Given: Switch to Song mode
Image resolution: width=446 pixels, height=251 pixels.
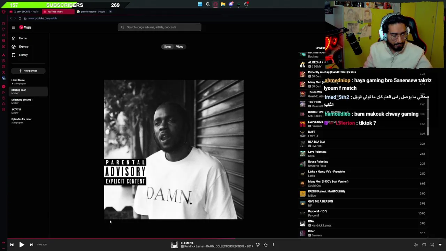Looking at the screenshot, I should point(167,47).
